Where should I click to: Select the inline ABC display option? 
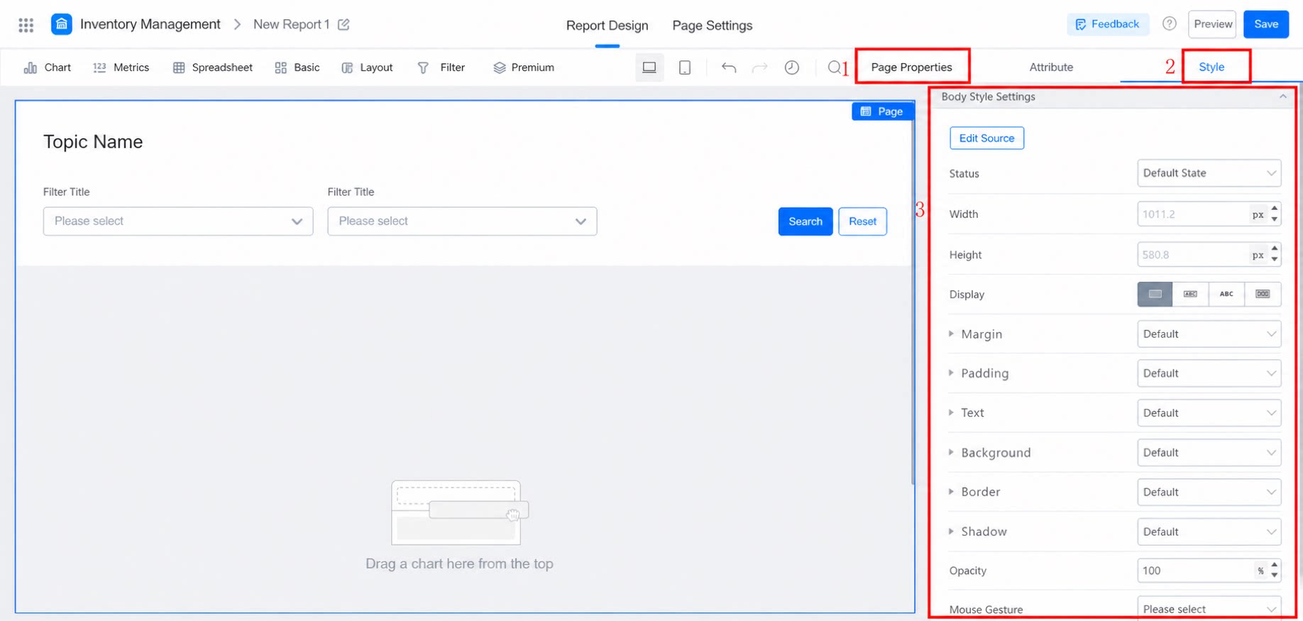click(x=1226, y=294)
